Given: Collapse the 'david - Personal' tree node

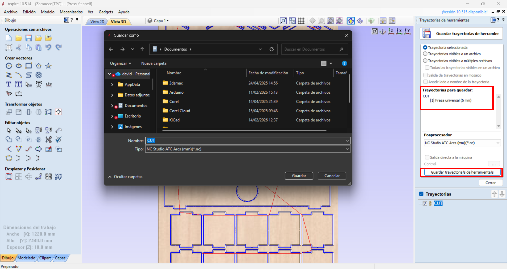Looking at the screenshot, I should (110, 74).
